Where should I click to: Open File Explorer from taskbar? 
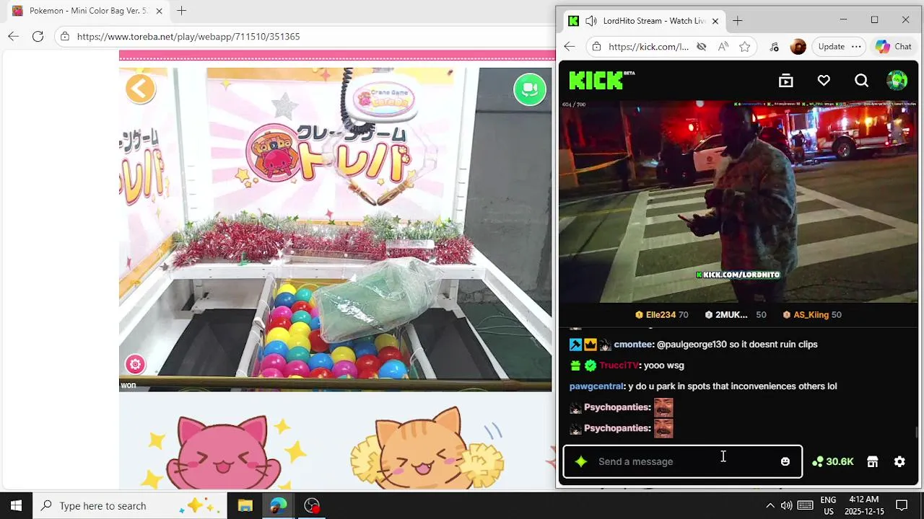(245, 505)
